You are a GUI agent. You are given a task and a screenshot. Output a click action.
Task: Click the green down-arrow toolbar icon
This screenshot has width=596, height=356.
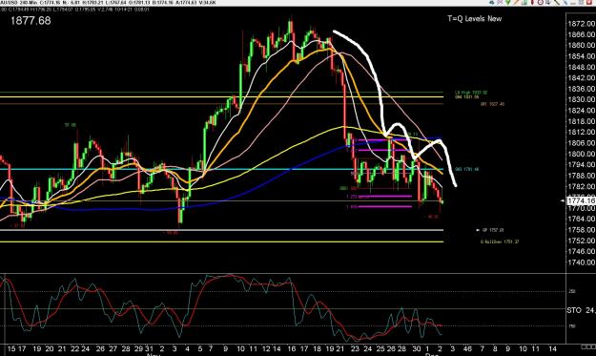[x=508, y=2]
